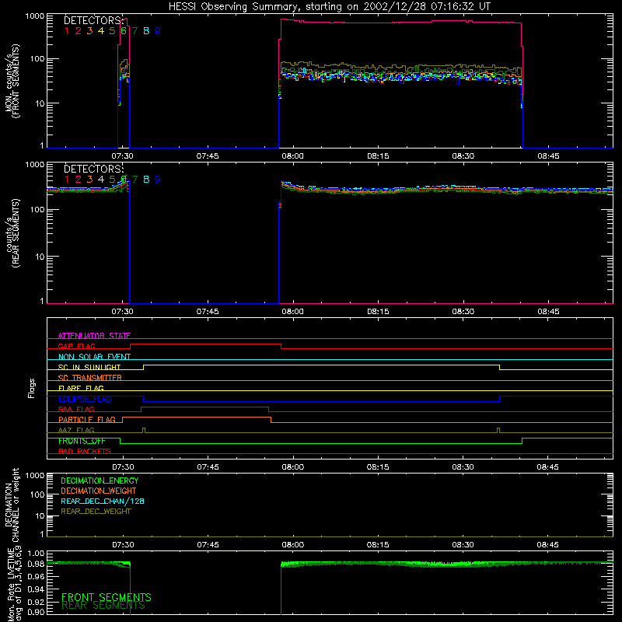Image resolution: width=622 pixels, height=622 pixels.
Task: Click the REAR_DEC_CHAN/128 legend entry
Action: 103,501
